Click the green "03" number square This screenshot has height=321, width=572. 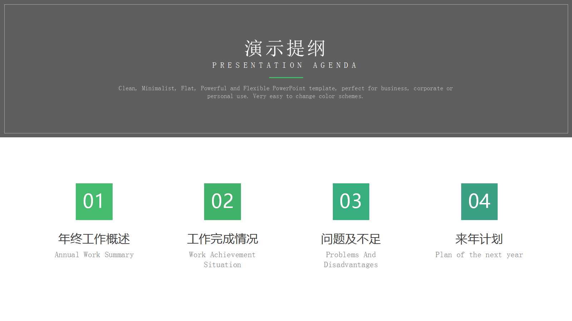[x=351, y=202]
